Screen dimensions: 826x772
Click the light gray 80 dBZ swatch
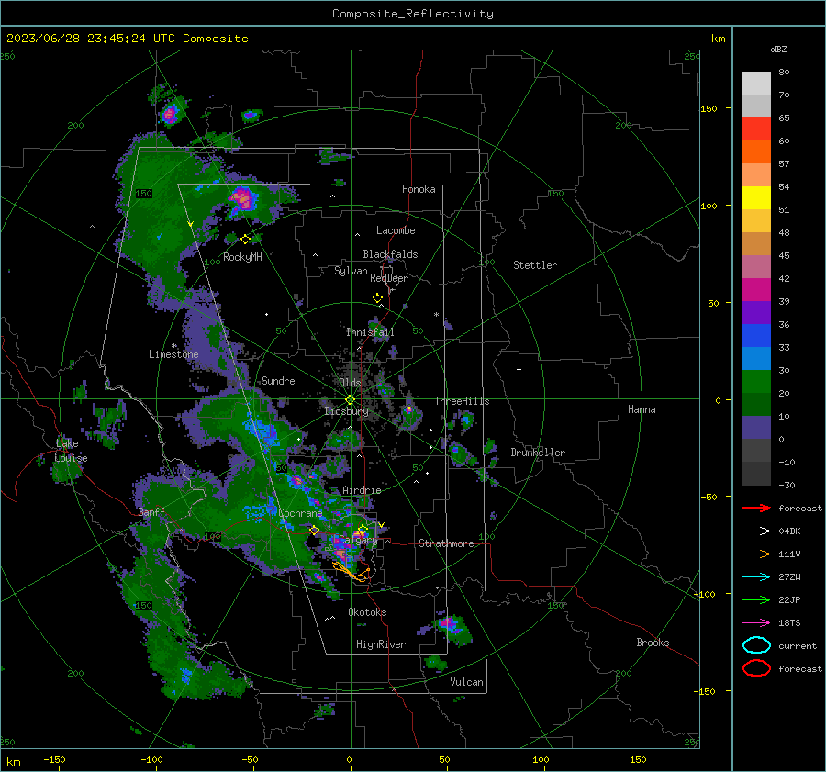pos(756,84)
